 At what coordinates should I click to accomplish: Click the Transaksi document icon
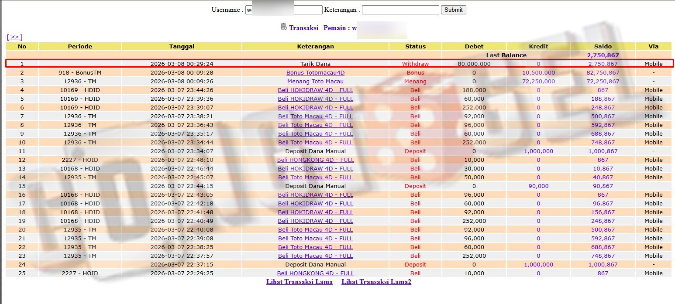point(284,27)
